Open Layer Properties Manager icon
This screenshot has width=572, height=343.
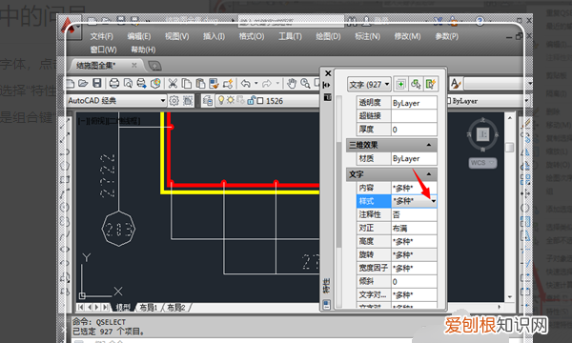[x=208, y=101]
